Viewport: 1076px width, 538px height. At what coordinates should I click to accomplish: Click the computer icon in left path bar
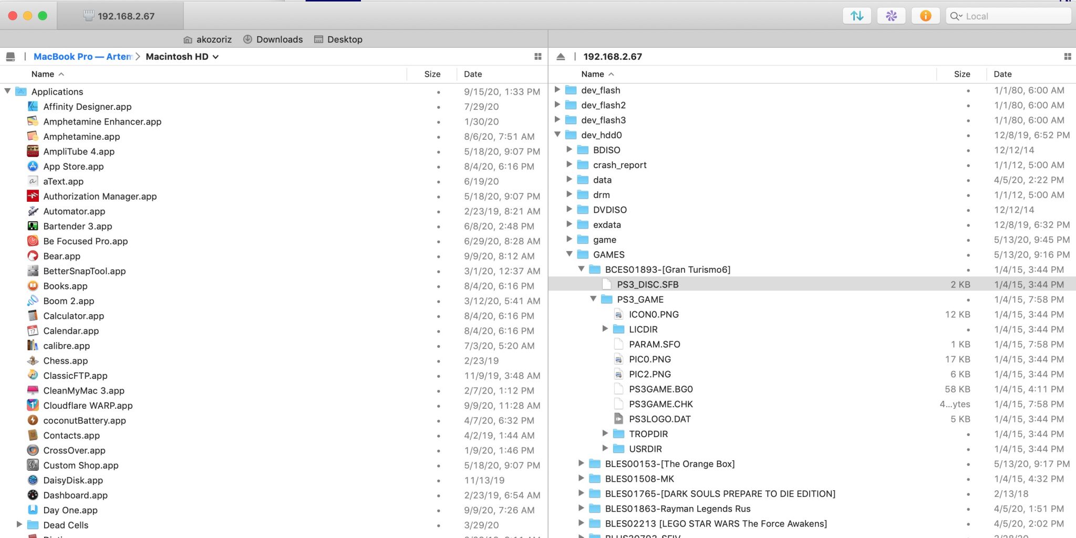[x=11, y=56]
